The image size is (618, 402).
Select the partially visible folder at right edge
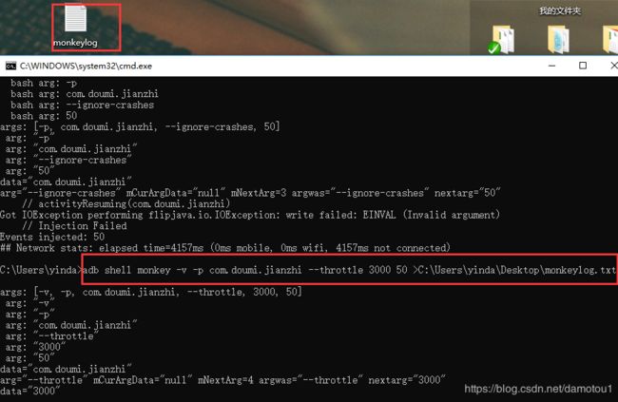coord(610,39)
